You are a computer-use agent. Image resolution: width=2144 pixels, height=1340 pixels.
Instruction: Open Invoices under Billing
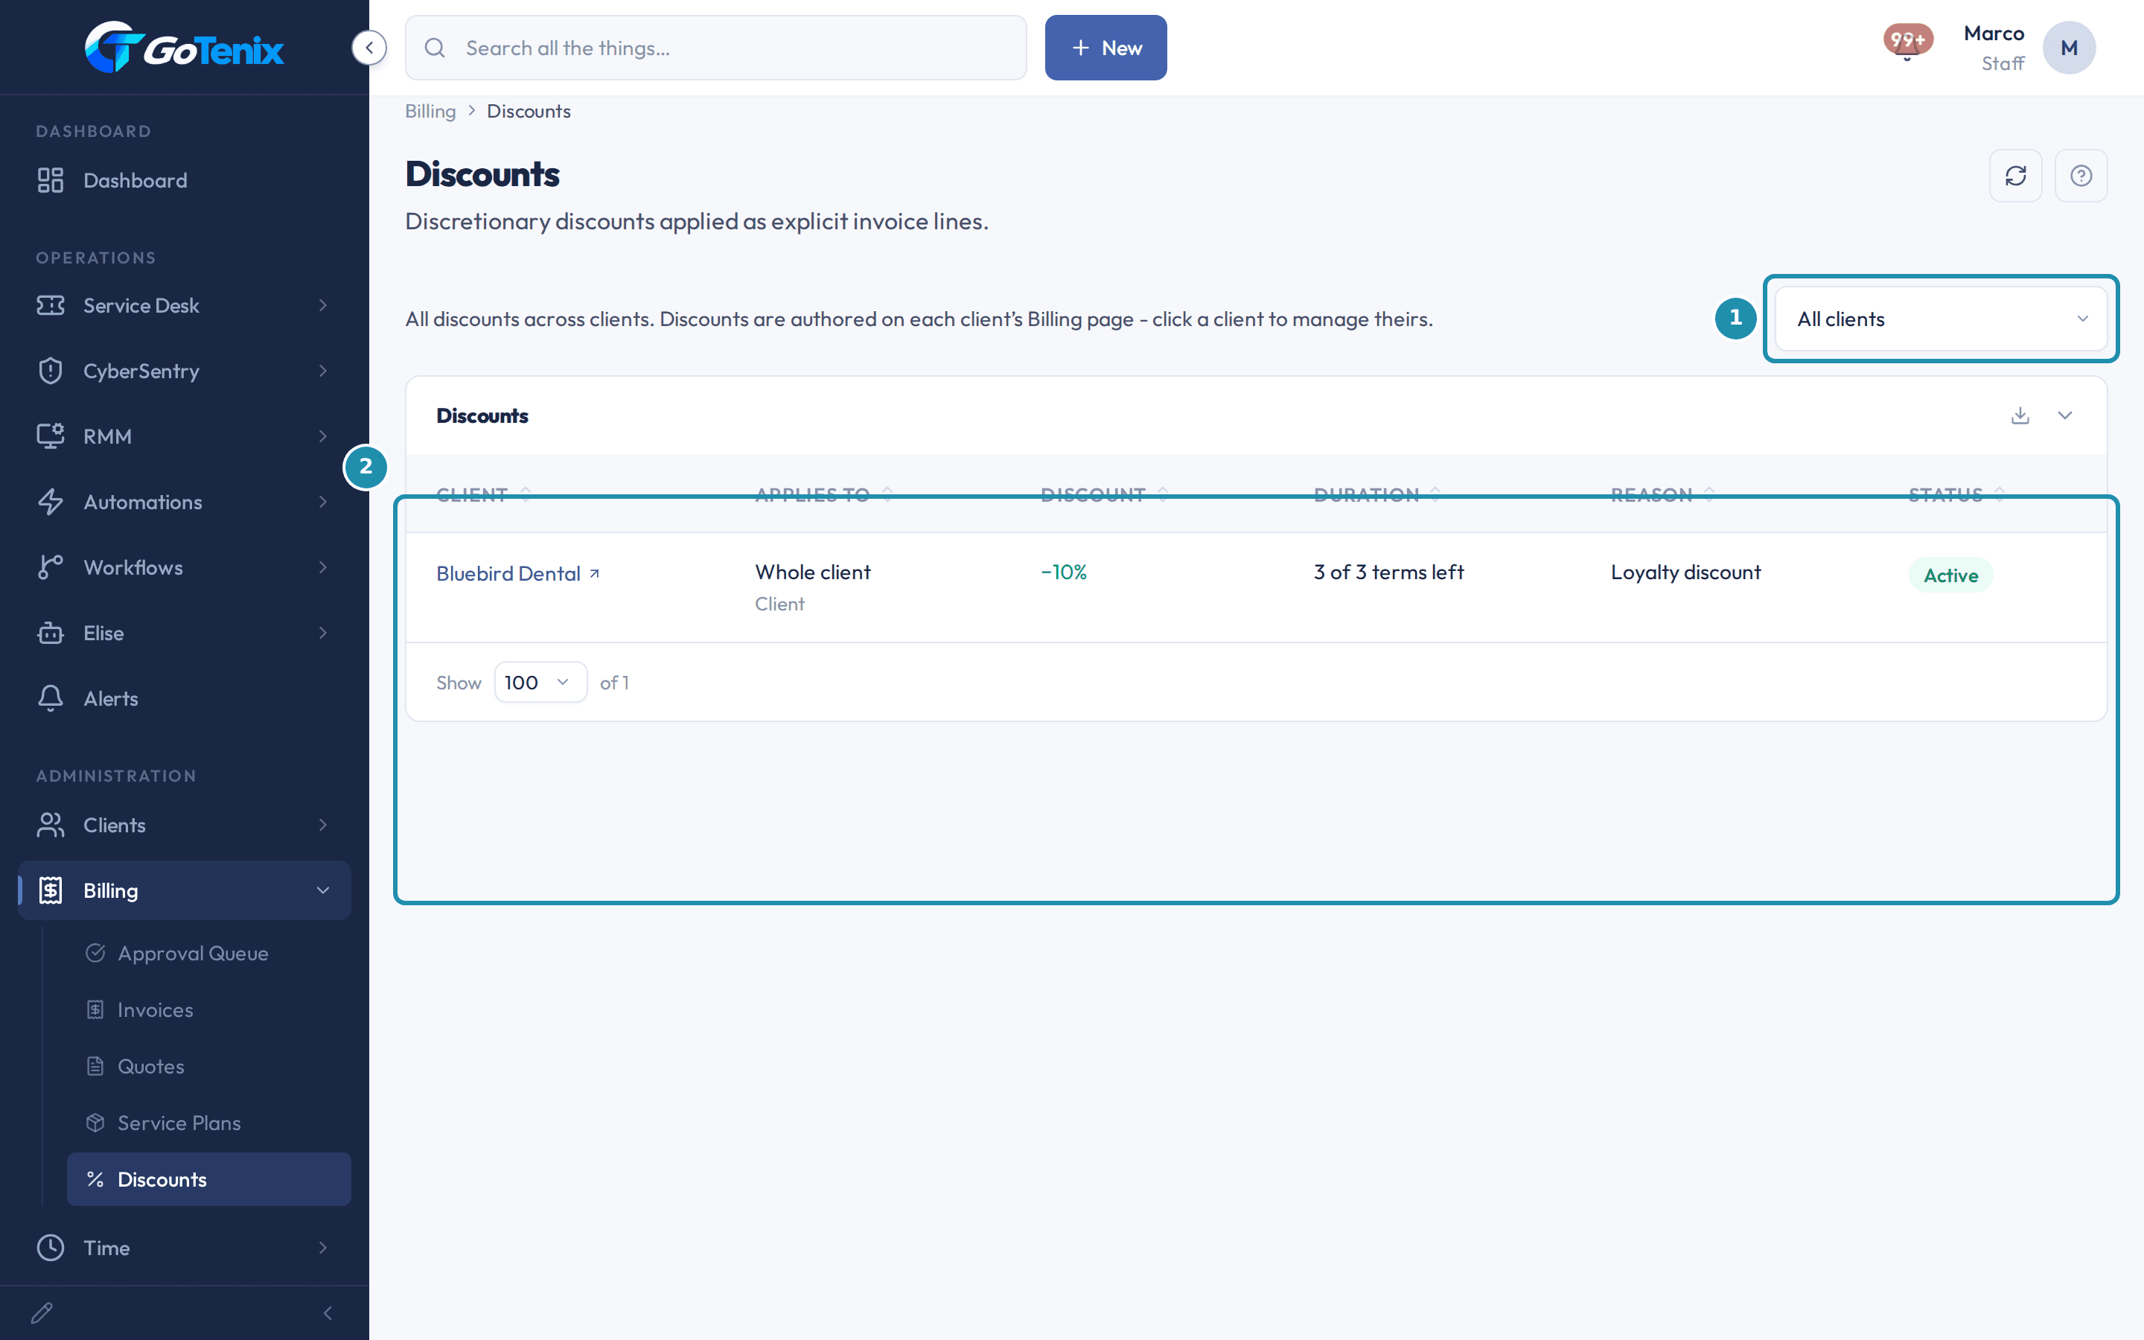click(x=208, y=1010)
